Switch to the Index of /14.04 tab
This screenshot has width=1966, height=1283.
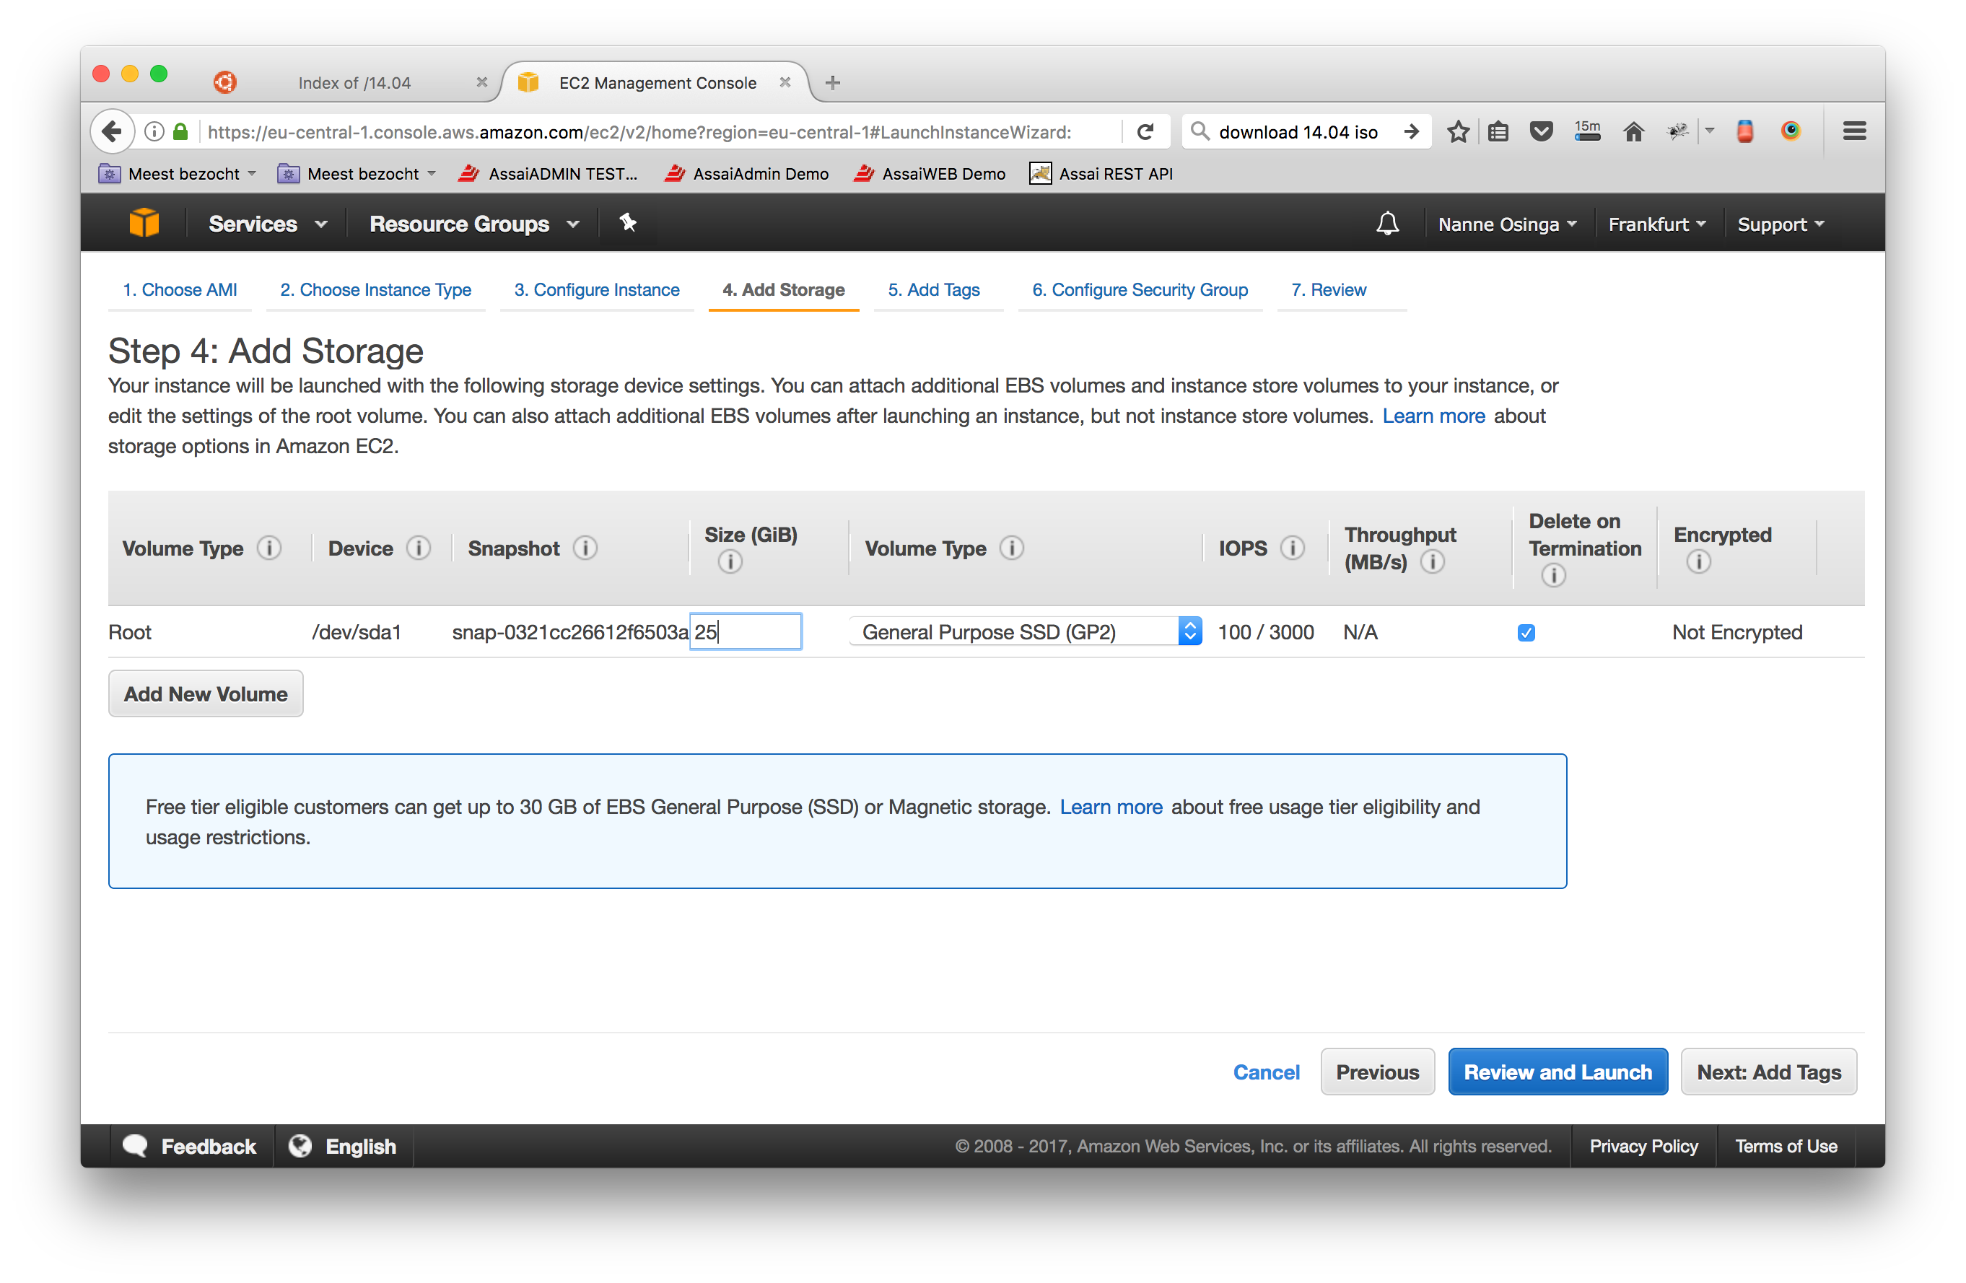(354, 82)
